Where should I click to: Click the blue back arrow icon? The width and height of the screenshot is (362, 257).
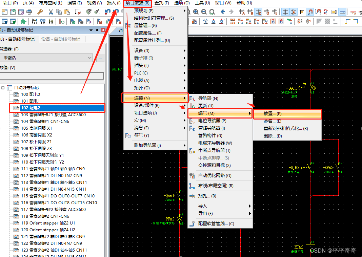tap(223, 12)
